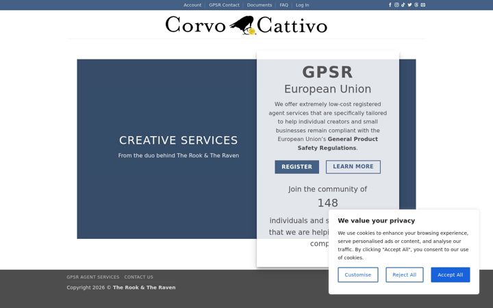
Task: Click the REGISTER button
Action: pyautogui.click(x=296, y=167)
